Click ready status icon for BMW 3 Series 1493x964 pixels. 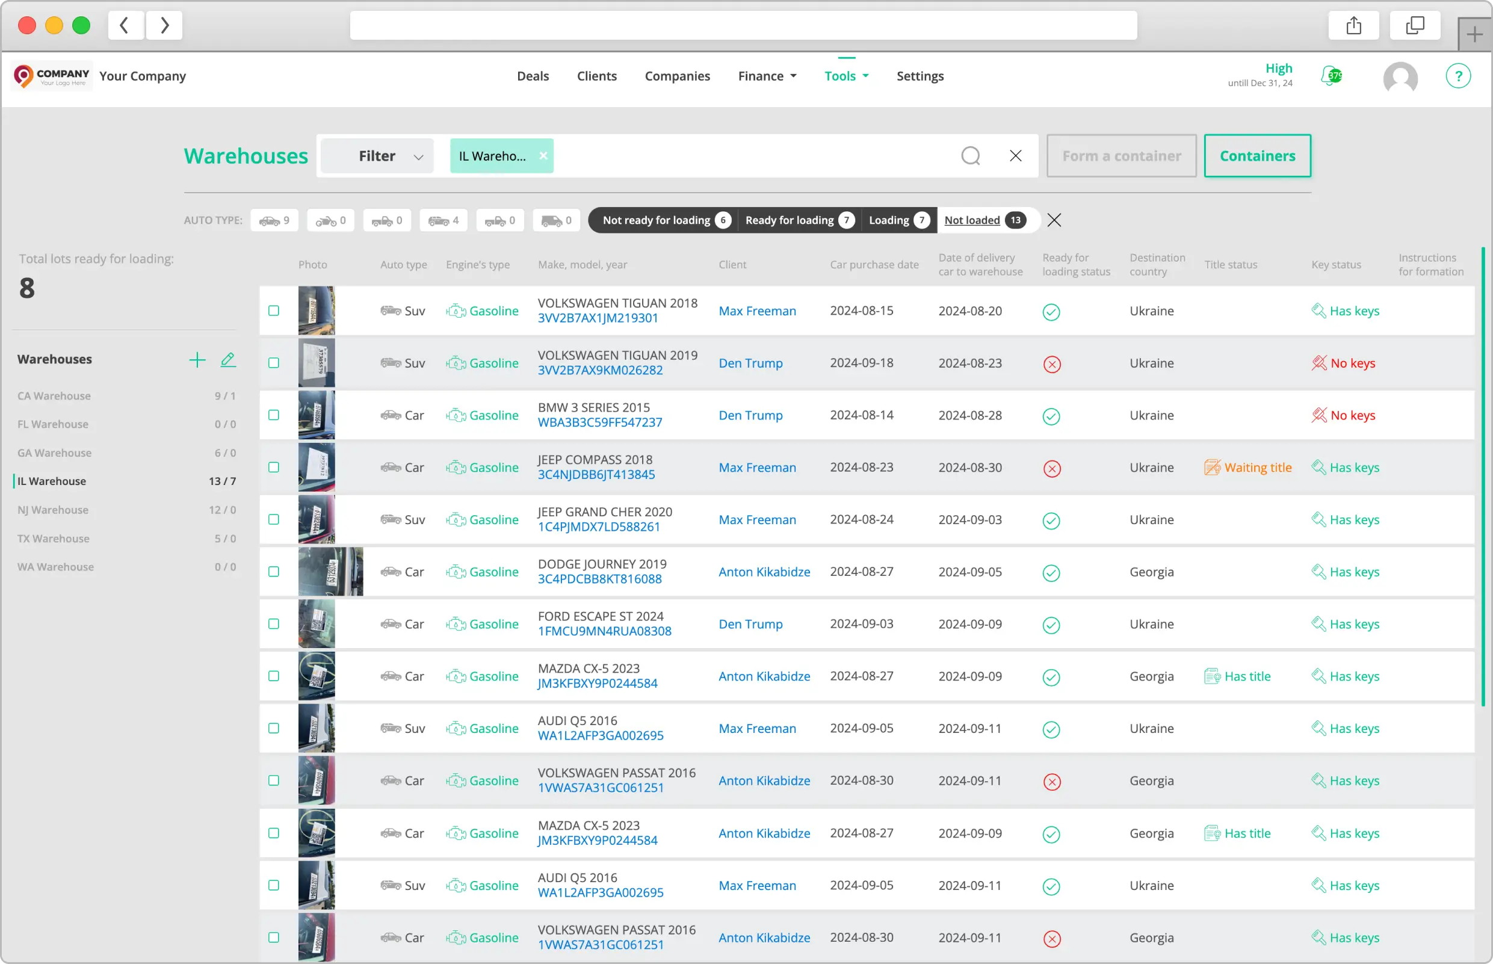[1051, 416]
